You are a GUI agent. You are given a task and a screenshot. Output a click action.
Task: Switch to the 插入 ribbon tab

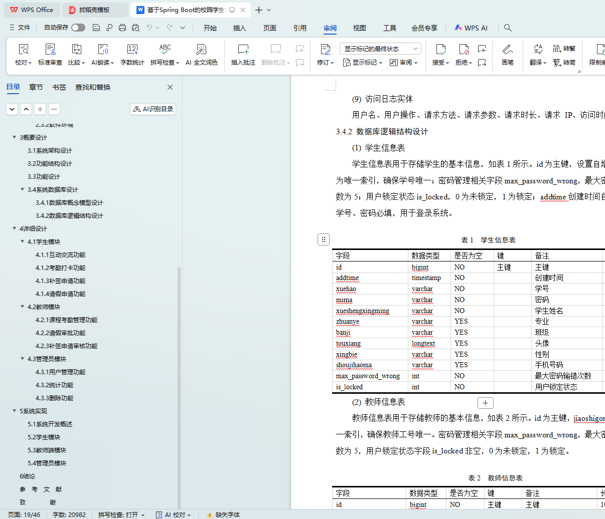click(240, 28)
